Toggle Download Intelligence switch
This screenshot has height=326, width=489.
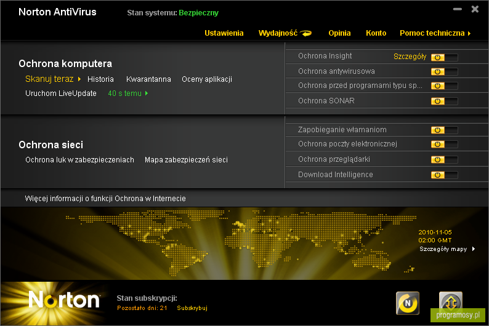(445, 175)
